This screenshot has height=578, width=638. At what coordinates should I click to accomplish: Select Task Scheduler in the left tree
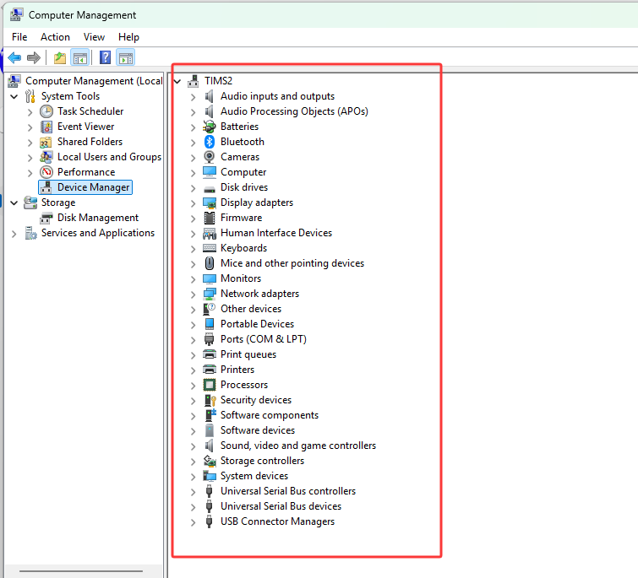point(90,111)
